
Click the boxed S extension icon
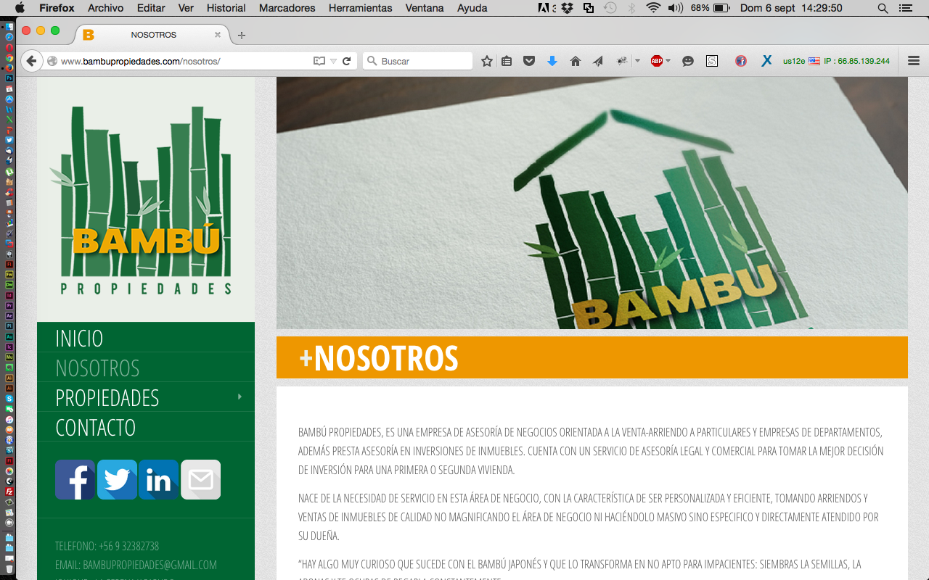[x=712, y=61]
